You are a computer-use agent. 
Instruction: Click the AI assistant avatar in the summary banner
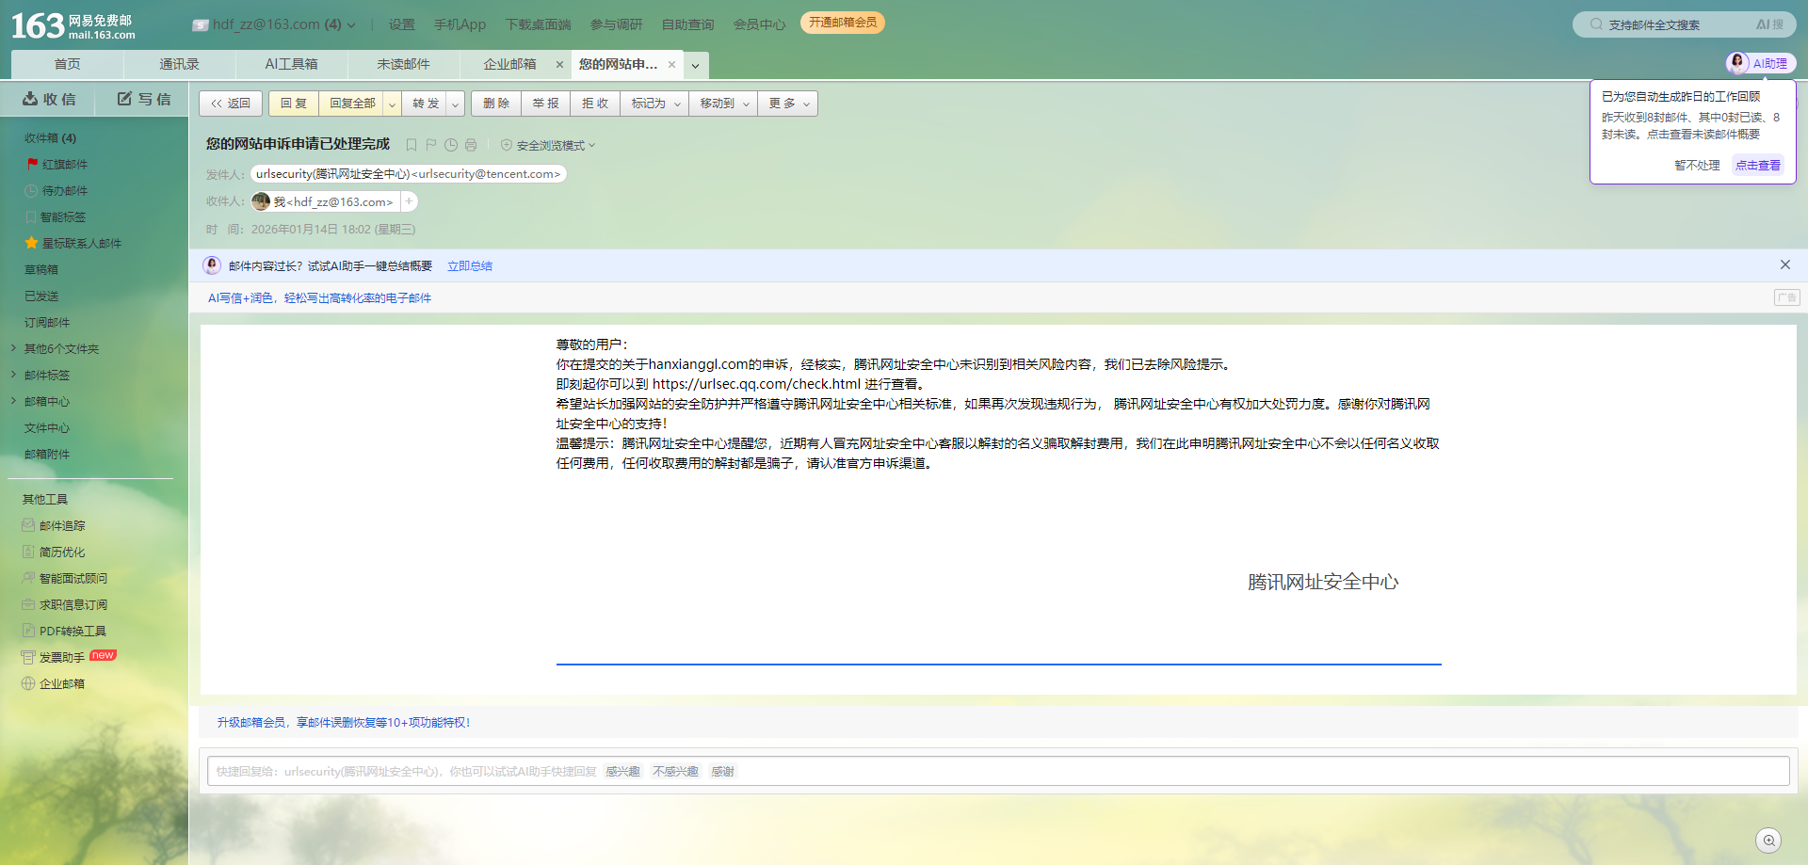[212, 265]
